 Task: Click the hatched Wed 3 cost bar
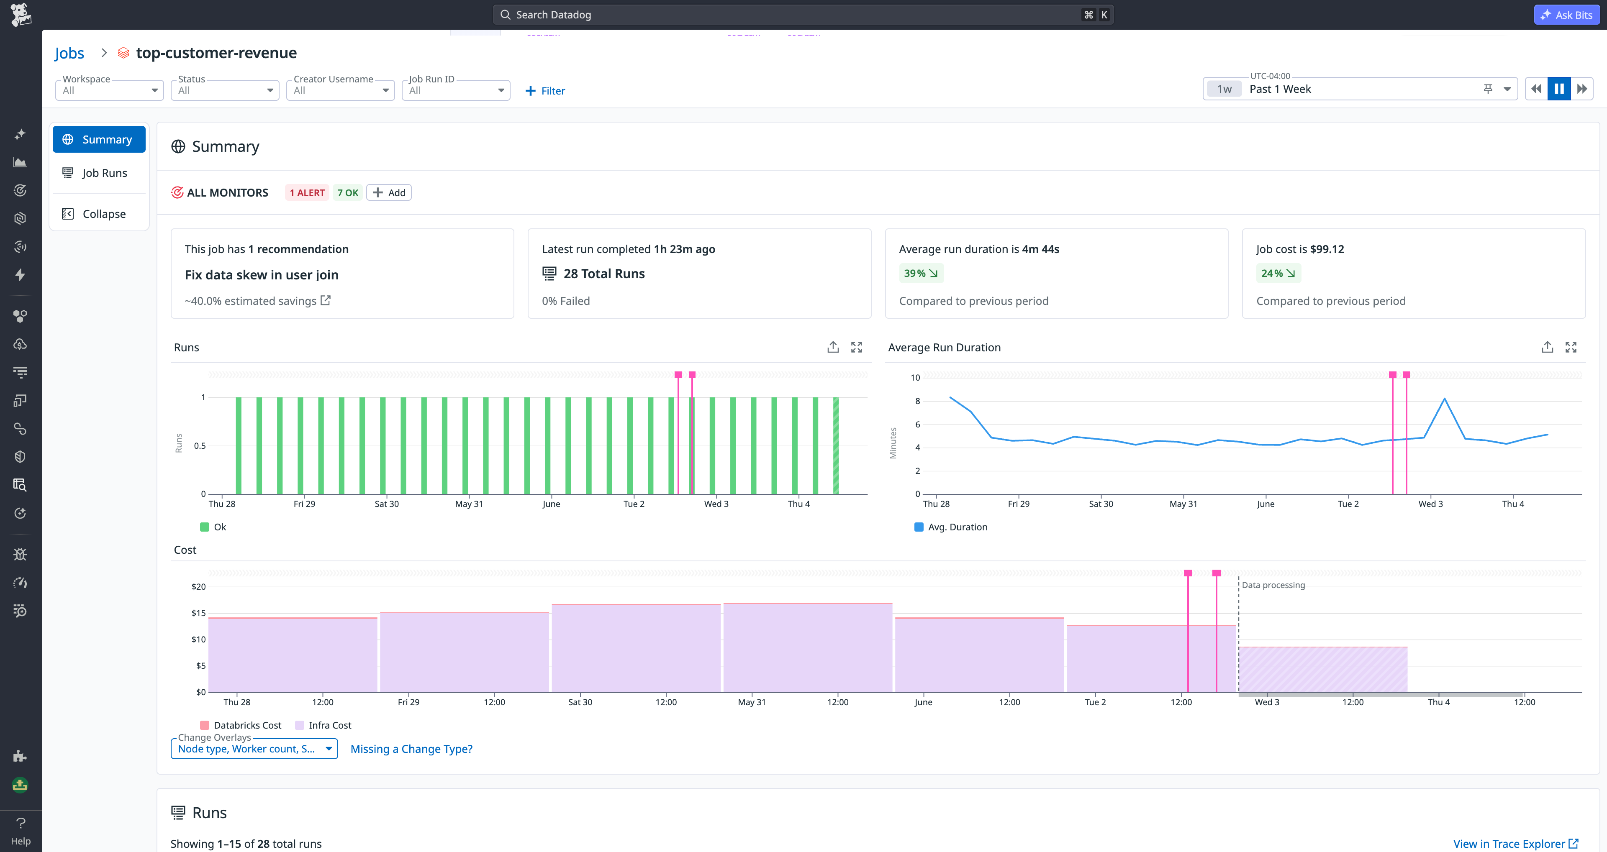1322,669
